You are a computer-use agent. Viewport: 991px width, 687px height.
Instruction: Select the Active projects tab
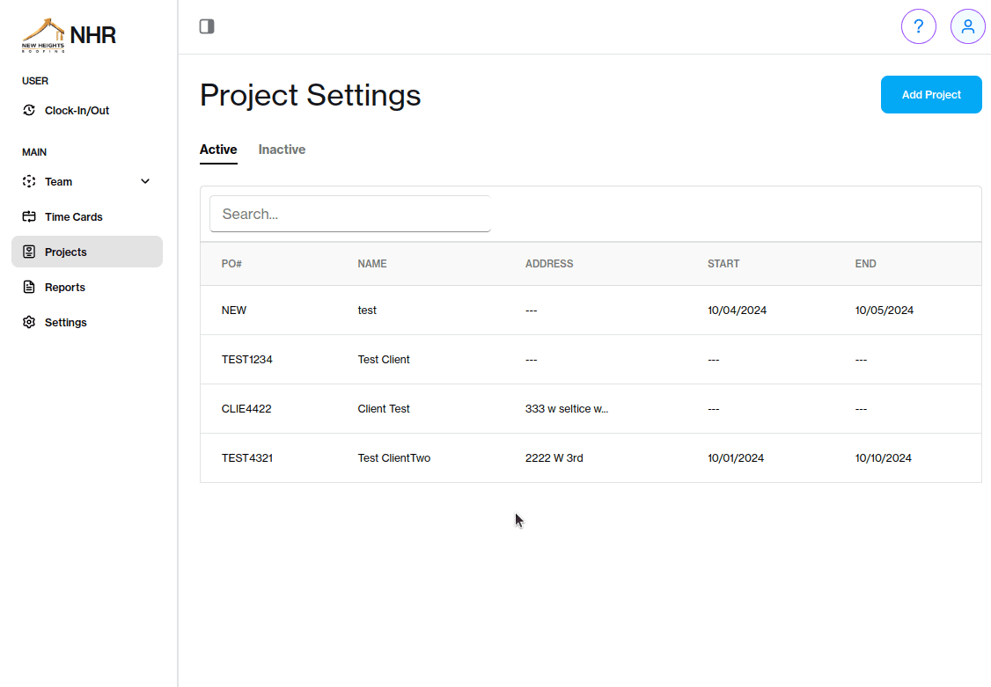pos(218,149)
